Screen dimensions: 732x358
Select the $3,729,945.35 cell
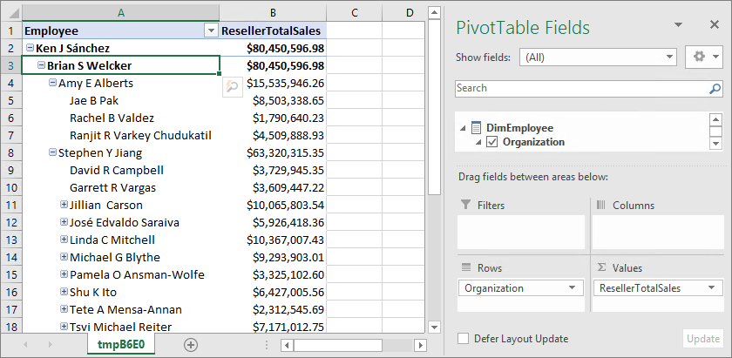point(273,171)
